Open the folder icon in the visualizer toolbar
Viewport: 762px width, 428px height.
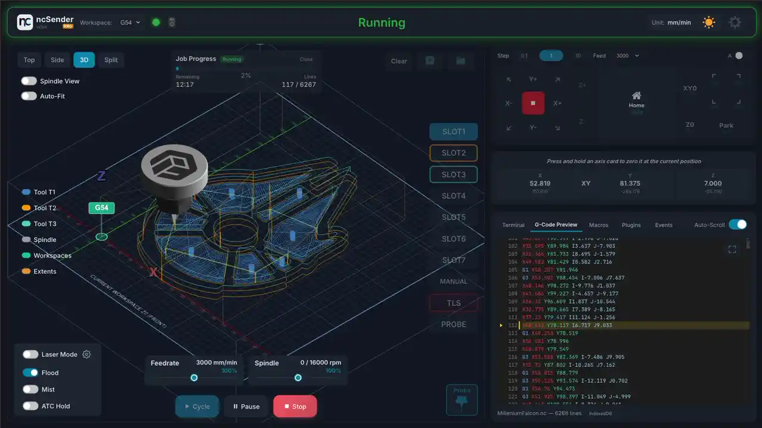pos(460,61)
